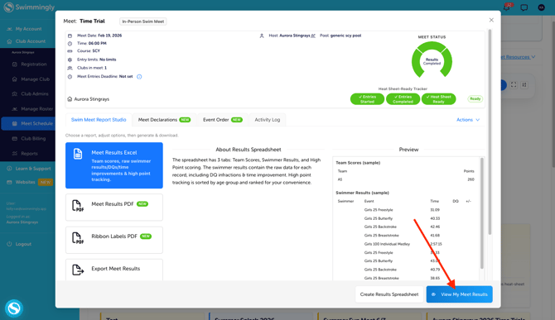The image size is (555, 320).
Task: Click the Meet Results PDF file icon
Action: tap(78, 206)
